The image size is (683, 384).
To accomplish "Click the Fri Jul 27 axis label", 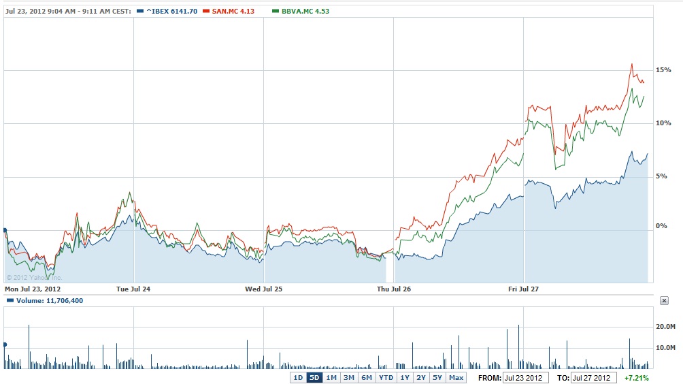I will tap(524, 289).
